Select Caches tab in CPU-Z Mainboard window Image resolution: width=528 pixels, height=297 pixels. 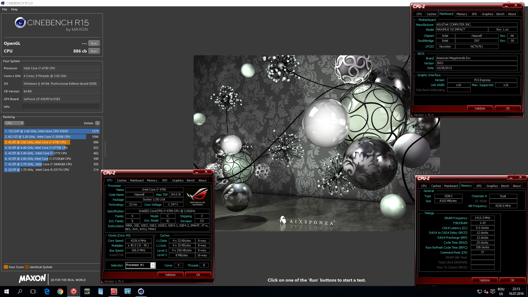coord(431,14)
